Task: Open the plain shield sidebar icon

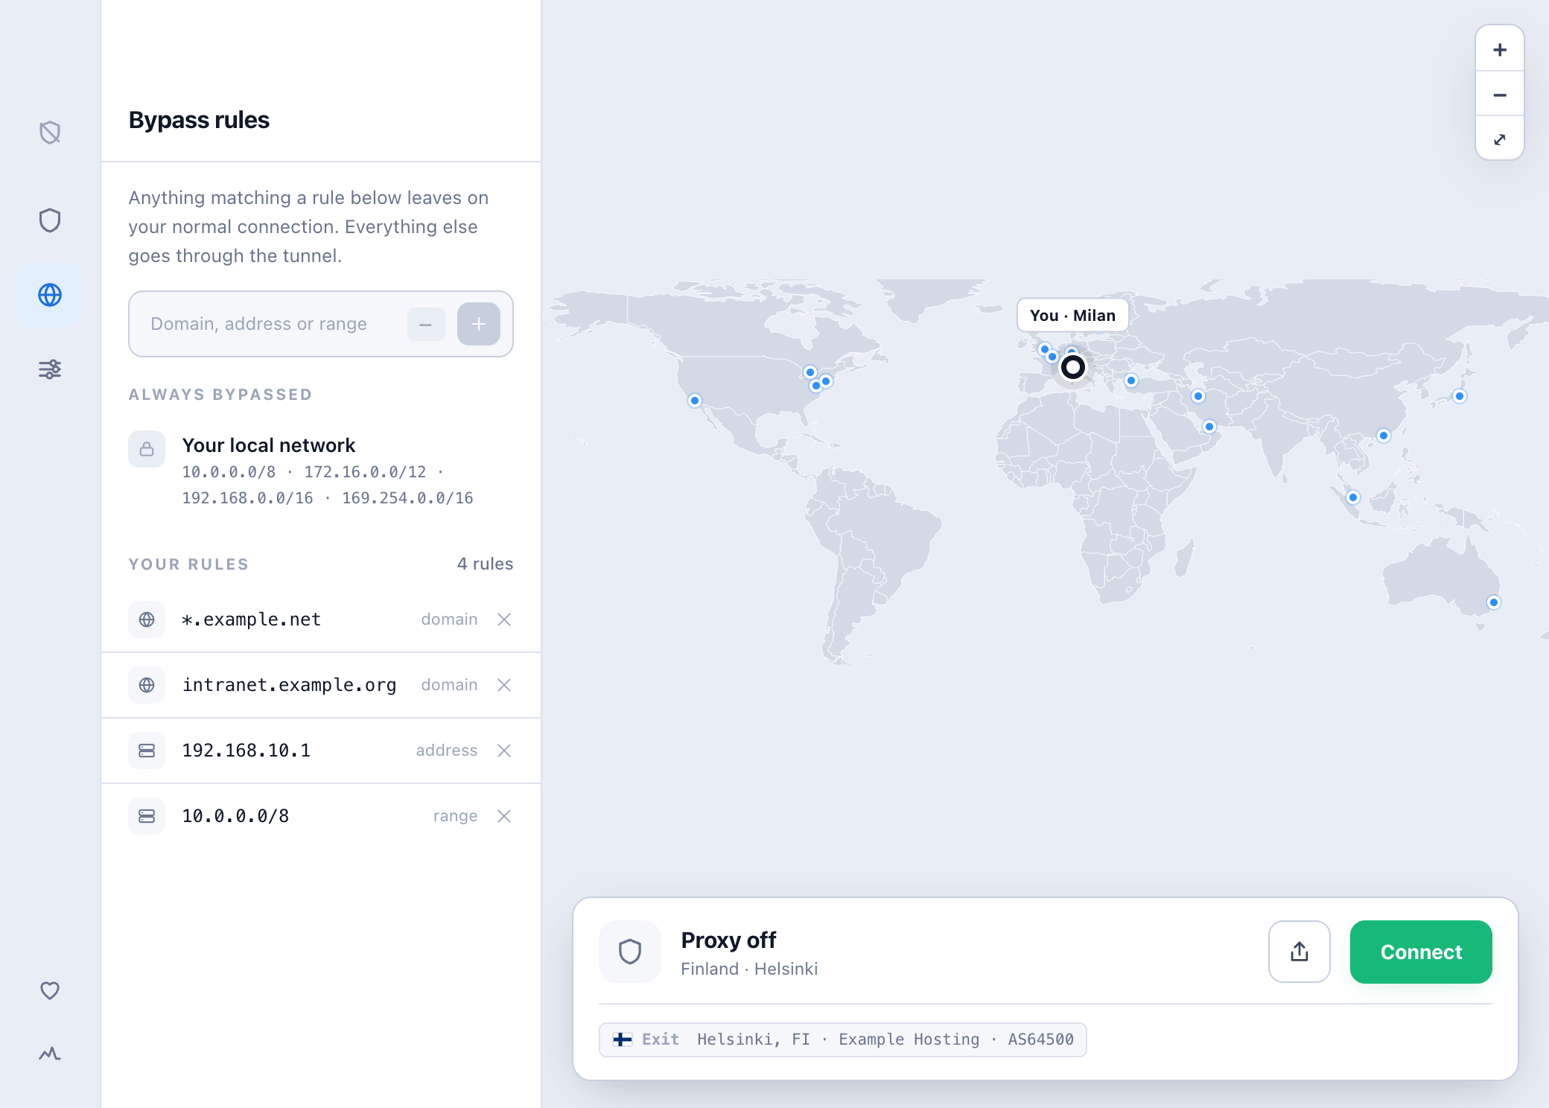Action: [50, 220]
